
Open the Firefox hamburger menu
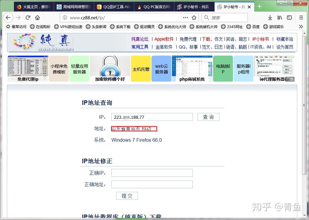pos(301,18)
